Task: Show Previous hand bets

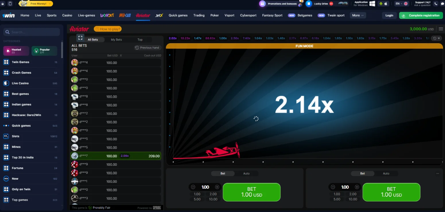Action: tap(147, 48)
